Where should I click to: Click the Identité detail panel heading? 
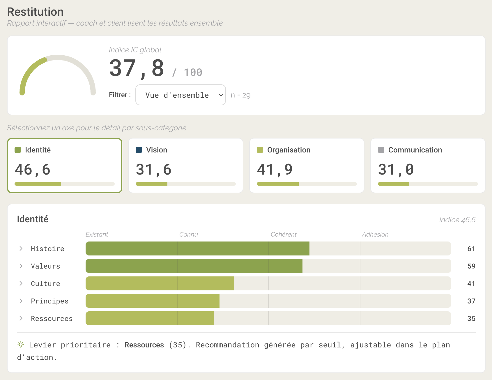tap(33, 219)
